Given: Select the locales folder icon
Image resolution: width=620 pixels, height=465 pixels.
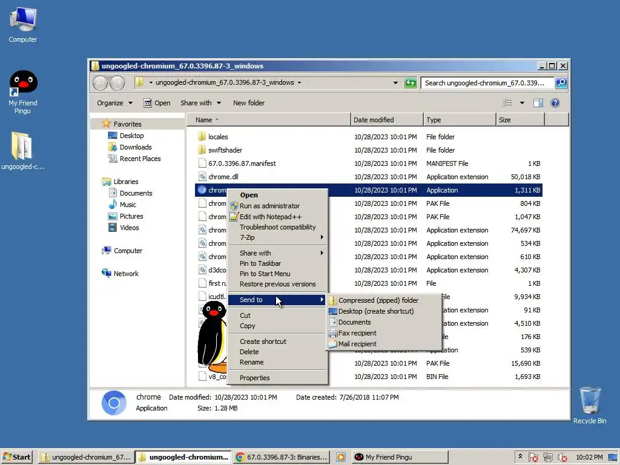Looking at the screenshot, I should pyautogui.click(x=202, y=136).
